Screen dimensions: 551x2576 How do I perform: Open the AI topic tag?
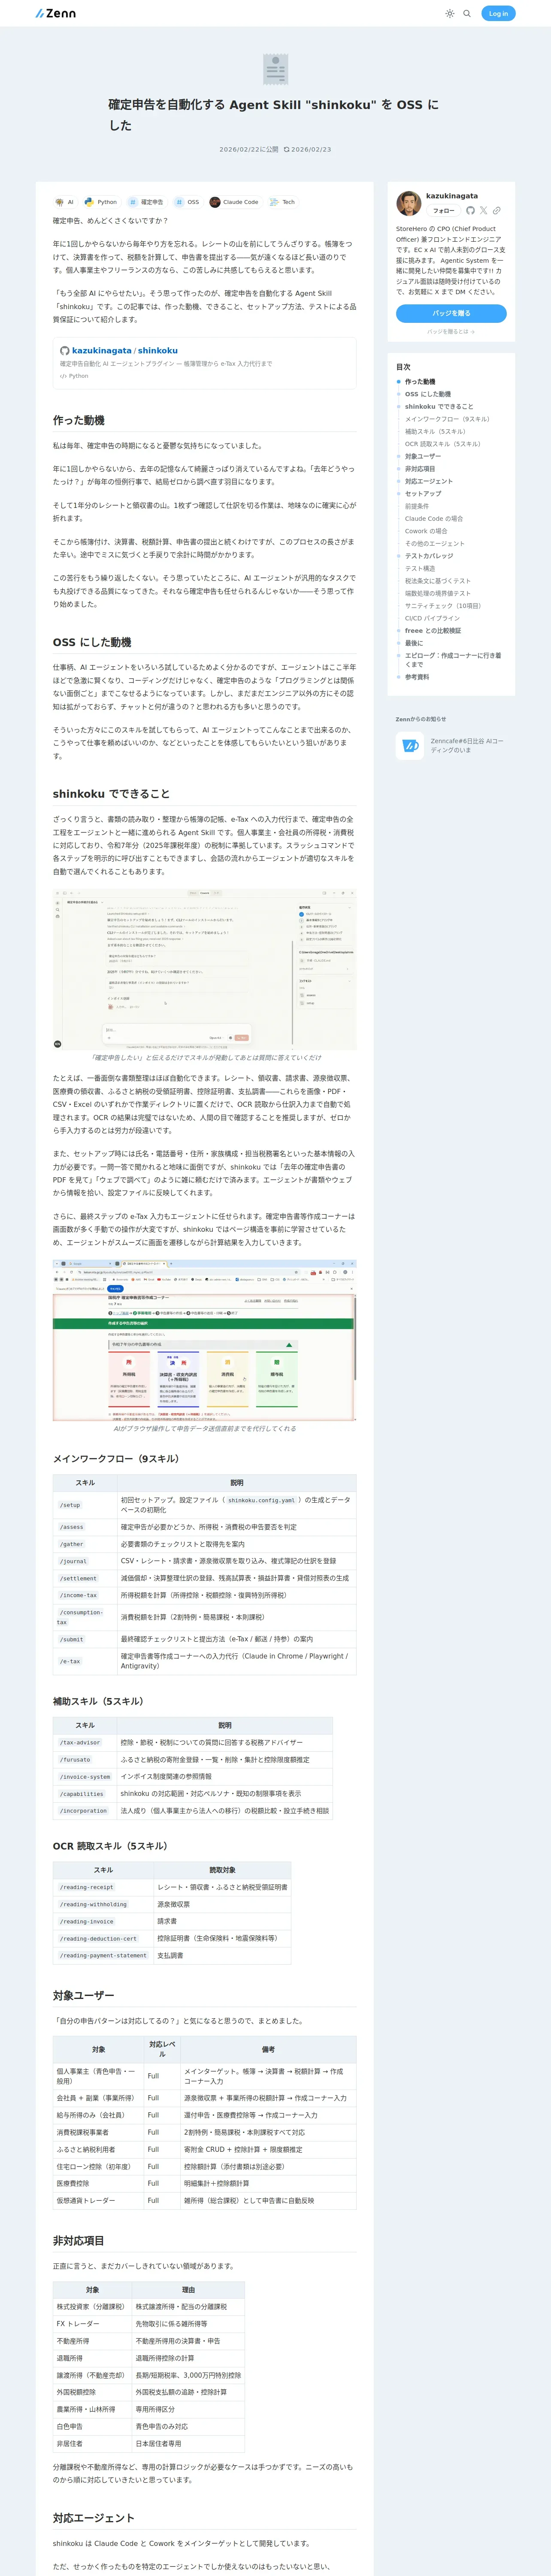click(x=64, y=202)
